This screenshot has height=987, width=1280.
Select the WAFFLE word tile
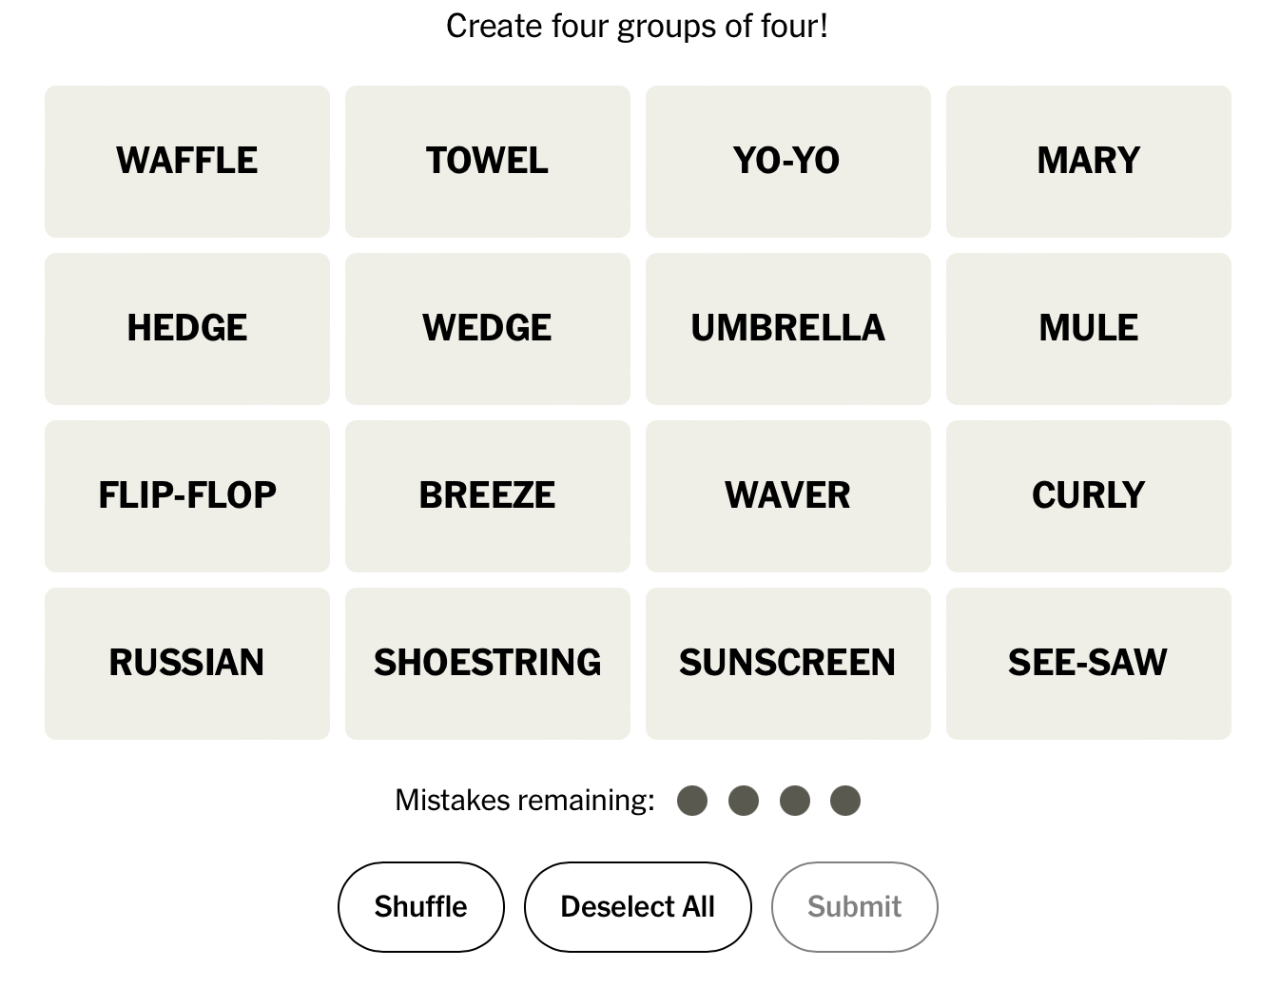click(x=187, y=162)
